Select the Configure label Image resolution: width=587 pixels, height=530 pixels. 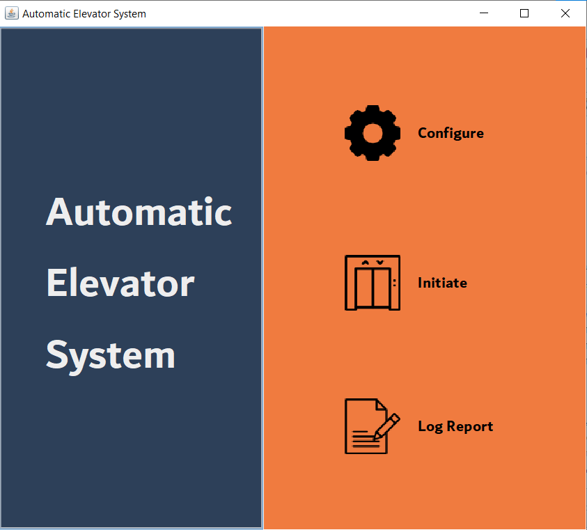451,133
